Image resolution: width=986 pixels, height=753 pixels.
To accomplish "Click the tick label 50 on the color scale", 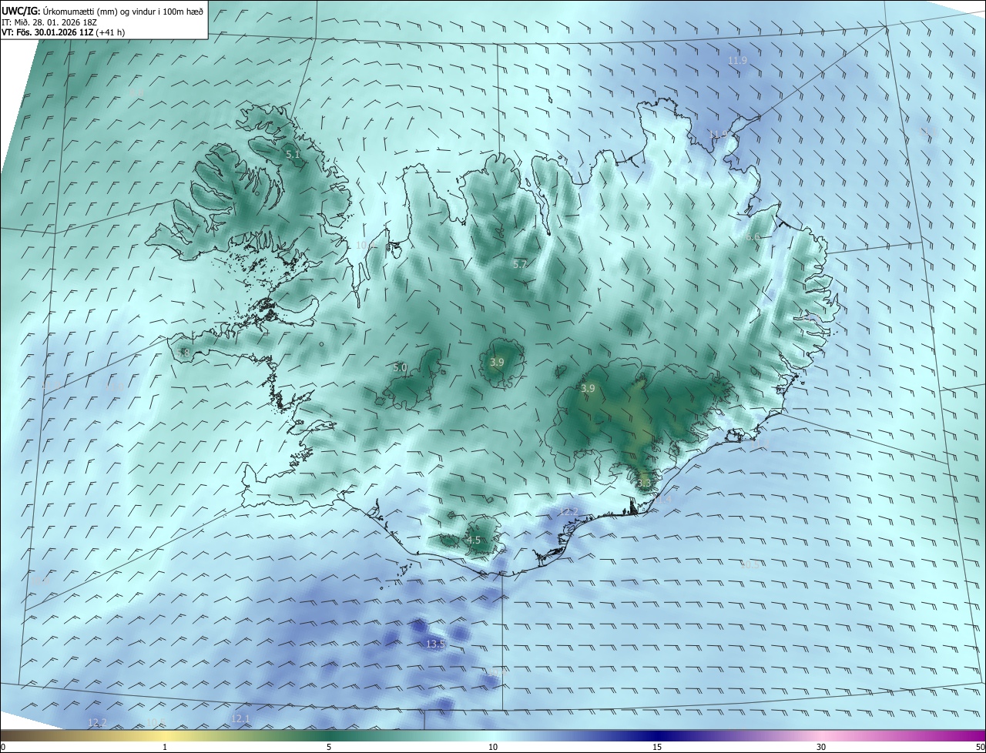I will 980,747.
